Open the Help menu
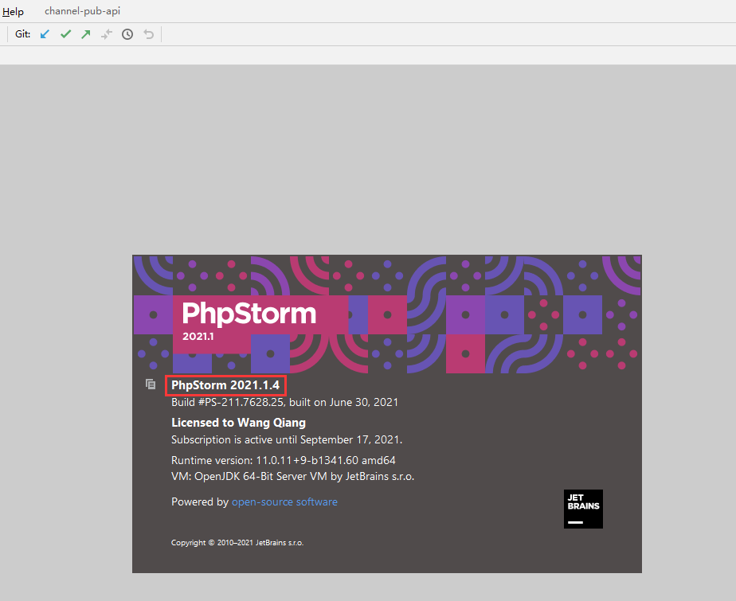The image size is (736, 601). click(x=14, y=12)
